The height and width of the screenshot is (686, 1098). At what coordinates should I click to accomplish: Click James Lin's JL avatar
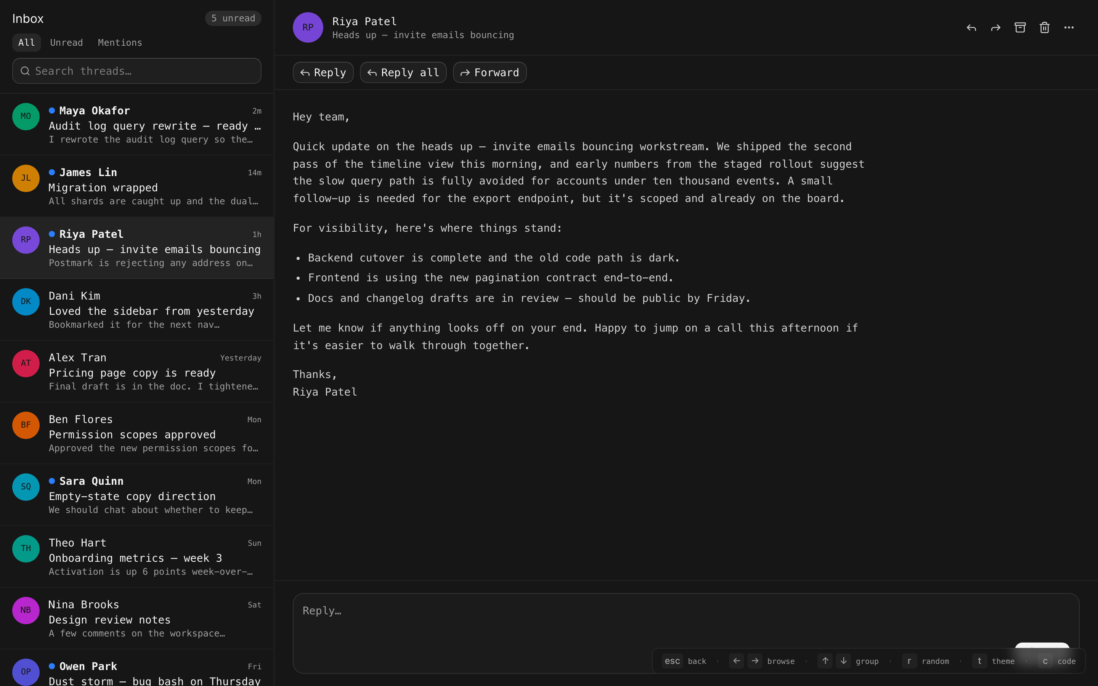coord(26,178)
